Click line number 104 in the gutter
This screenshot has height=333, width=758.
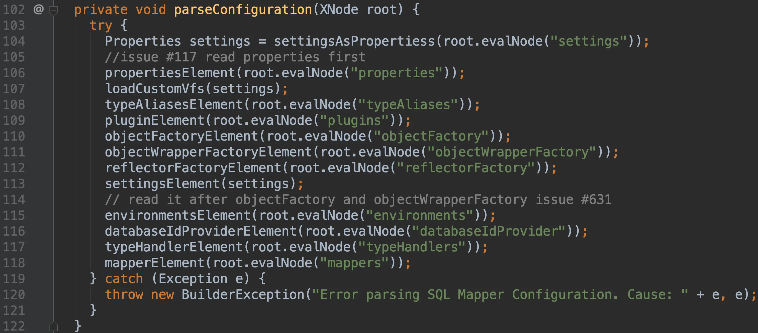coord(14,41)
